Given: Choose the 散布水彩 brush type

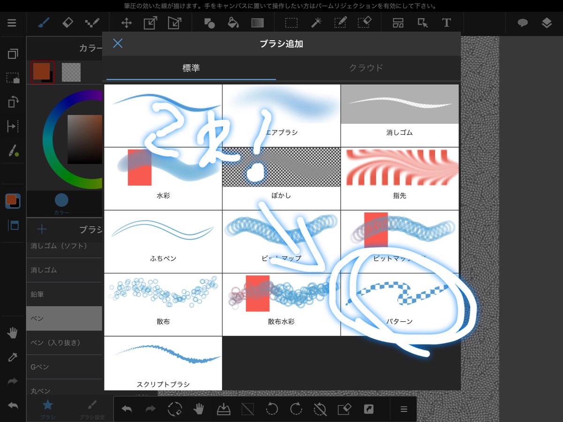Looking at the screenshot, I should tap(281, 304).
